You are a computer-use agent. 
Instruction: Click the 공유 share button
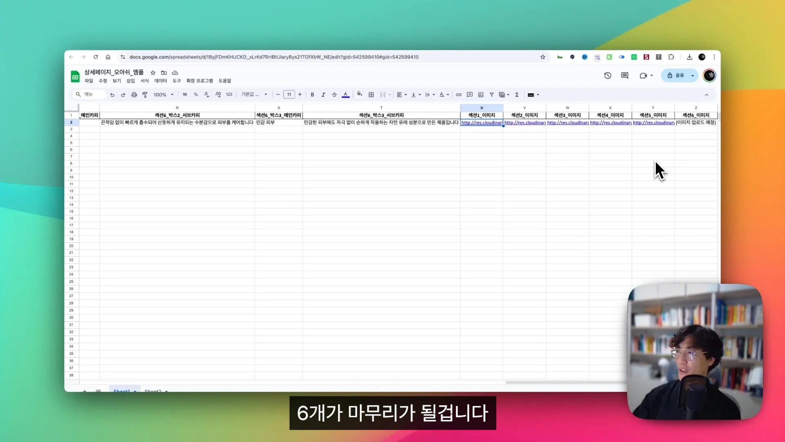[675, 75]
